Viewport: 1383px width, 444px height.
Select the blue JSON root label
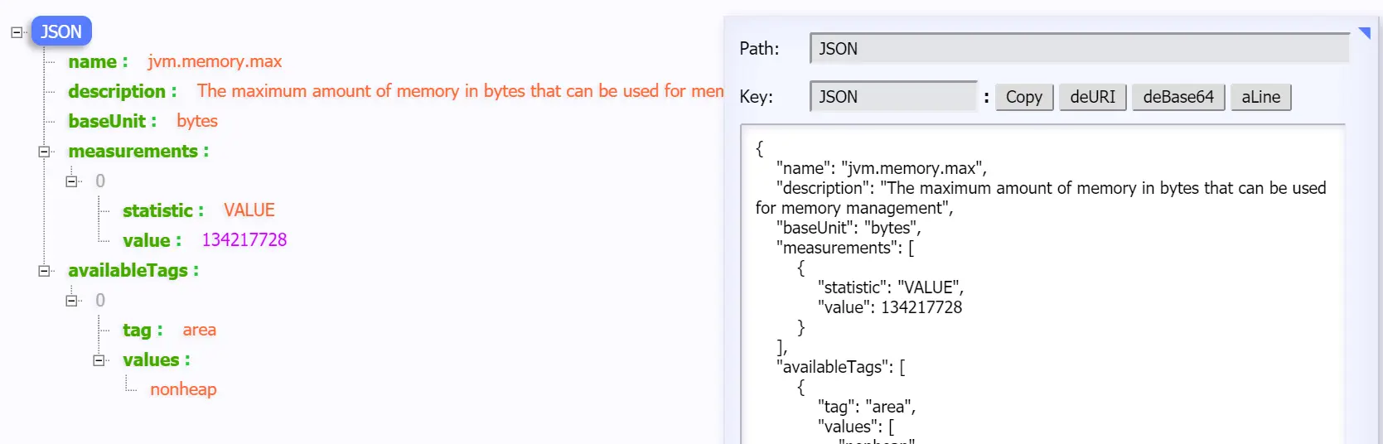click(61, 31)
